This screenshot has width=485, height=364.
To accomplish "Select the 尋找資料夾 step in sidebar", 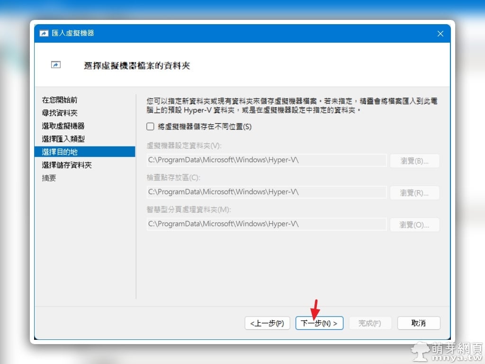I will [x=60, y=113].
